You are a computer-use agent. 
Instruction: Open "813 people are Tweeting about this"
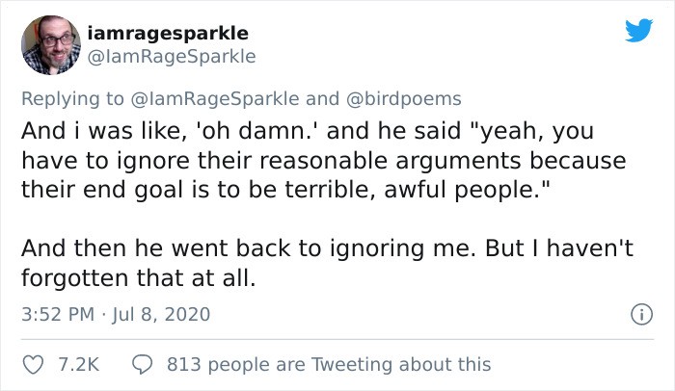point(329,365)
